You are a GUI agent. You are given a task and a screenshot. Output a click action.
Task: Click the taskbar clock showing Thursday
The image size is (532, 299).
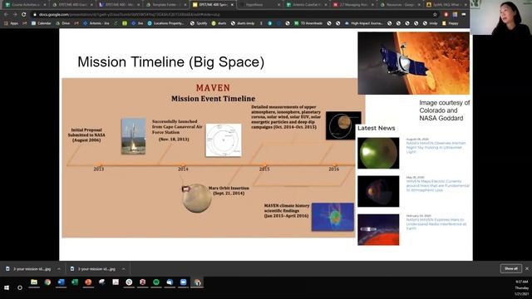click(521, 287)
